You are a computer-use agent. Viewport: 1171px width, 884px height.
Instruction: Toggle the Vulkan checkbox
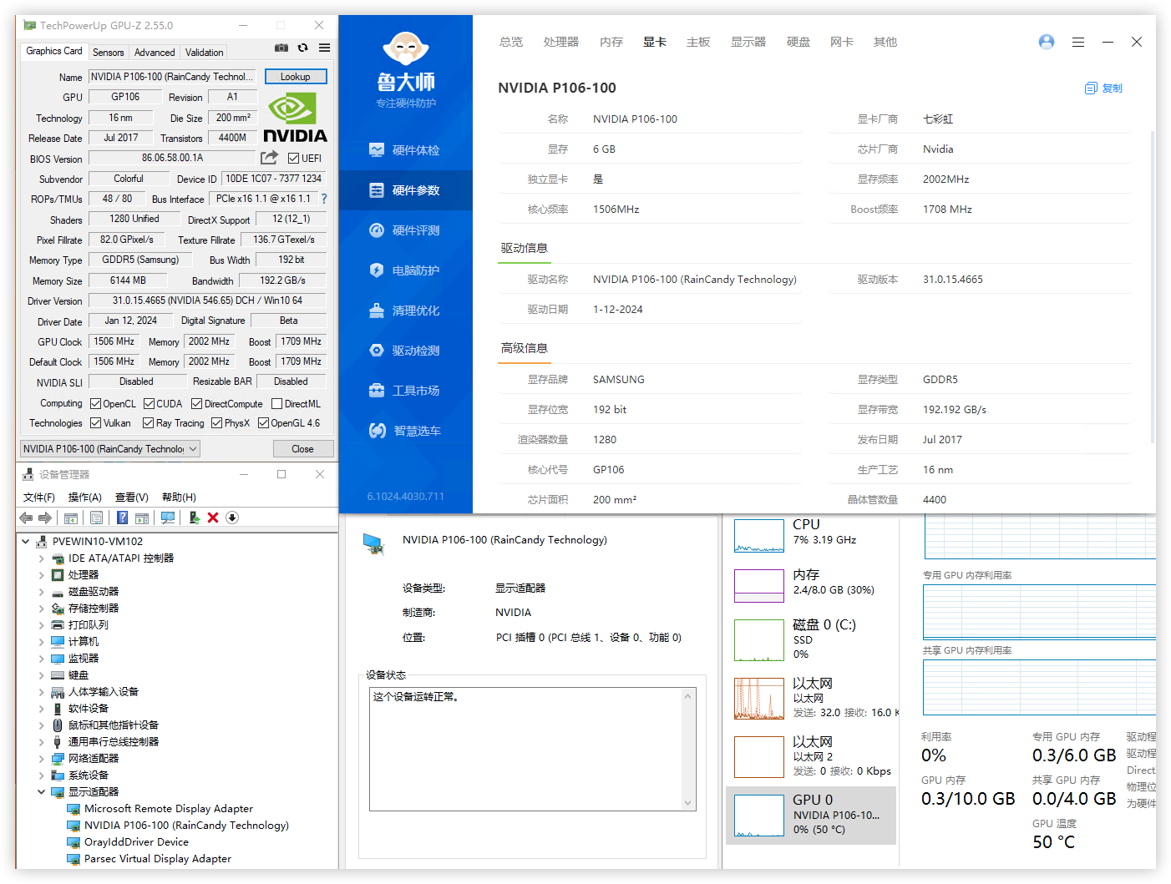(x=95, y=423)
